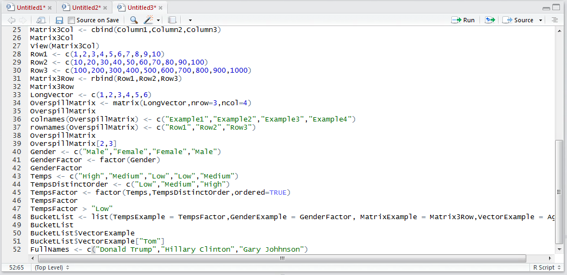Click the Matrix3Row <- rbind line
The width and height of the screenshot is (567, 275).
click(x=106, y=79)
